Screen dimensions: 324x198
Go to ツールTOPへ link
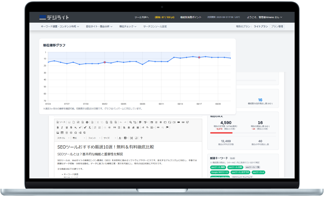[142, 17]
